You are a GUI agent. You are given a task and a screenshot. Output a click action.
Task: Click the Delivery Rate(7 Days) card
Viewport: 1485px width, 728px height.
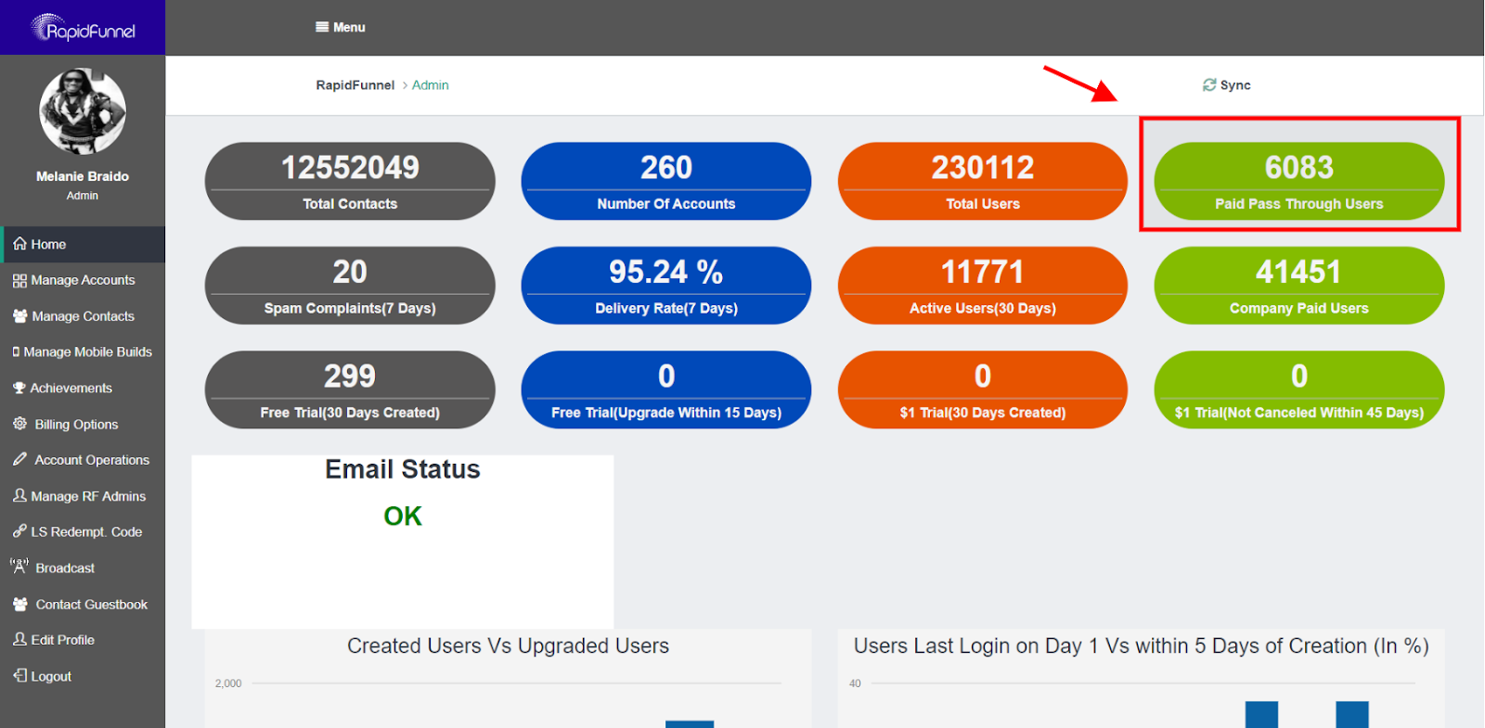coord(666,286)
